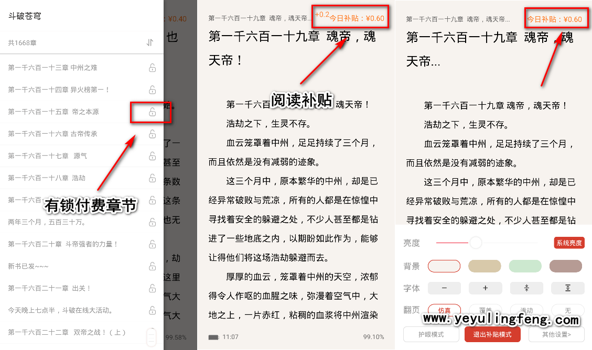Toggle 护眼模式 eye protection mode
This screenshot has width=592, height=350.
[x=431, y=334]
